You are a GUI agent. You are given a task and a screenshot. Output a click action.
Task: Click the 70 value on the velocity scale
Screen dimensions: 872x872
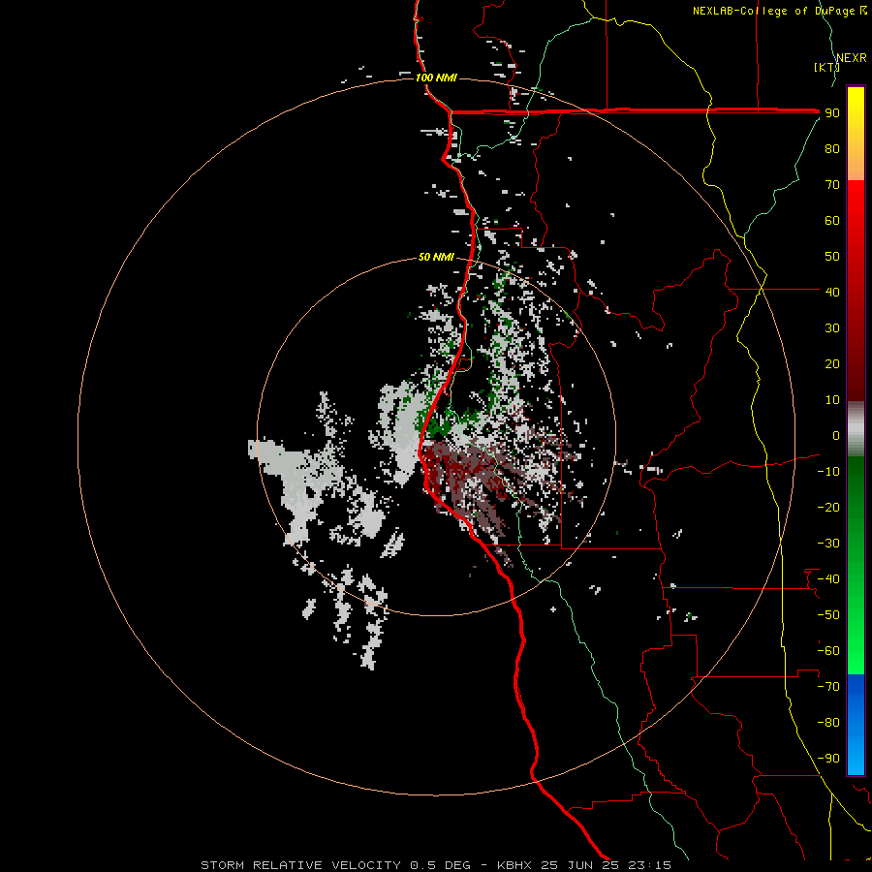(832, 185)
